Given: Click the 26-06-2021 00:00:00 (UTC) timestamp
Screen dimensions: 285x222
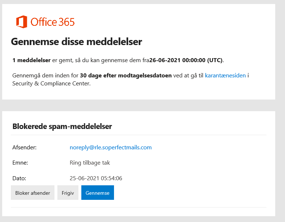Looking at the screenshot, I should (186, 60).
